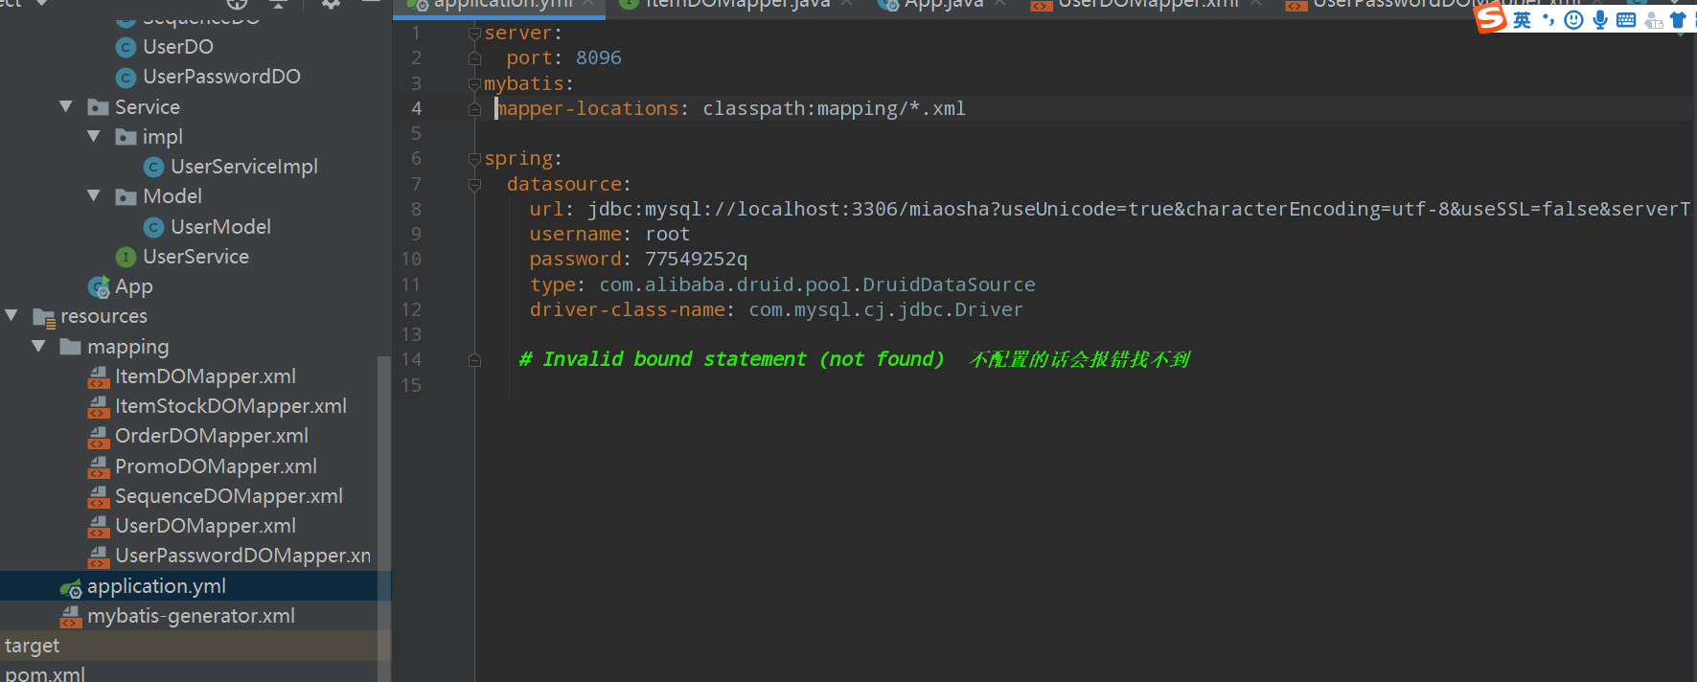This screenshot has width=1697, height=682.
Task: Click the DruidDataSource type value
Action: 817,285
